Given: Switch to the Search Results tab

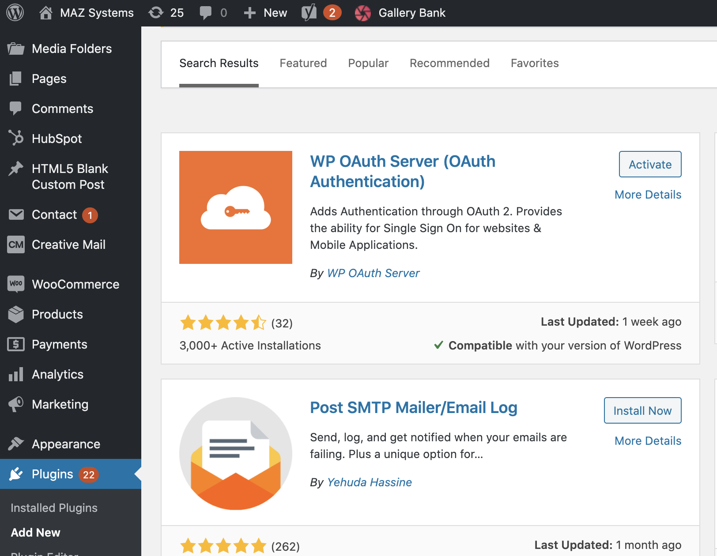Looking at the screenshot, I should tap(219, 63).
